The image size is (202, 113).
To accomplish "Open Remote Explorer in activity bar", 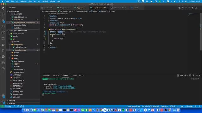I will point(3,39).
